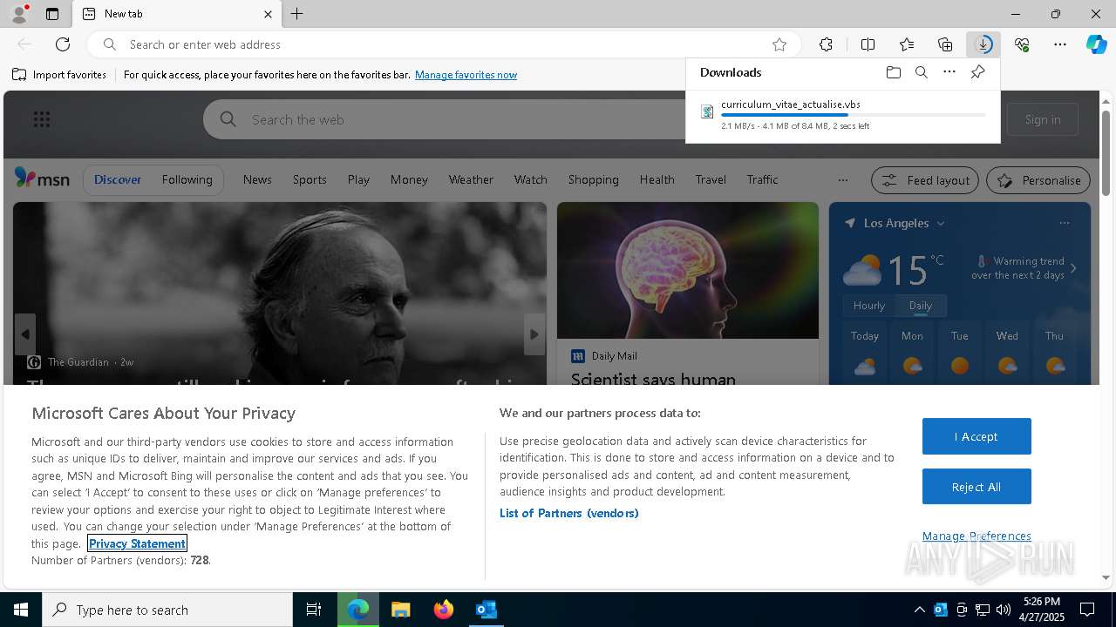Open the Extensions puzzle icon
Viewport: 1116px width, 627px height.
coord(826,44)
